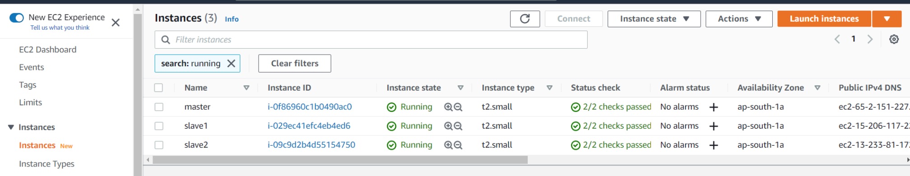Close the New EC2 Experience banner

(x=116, y=23)
